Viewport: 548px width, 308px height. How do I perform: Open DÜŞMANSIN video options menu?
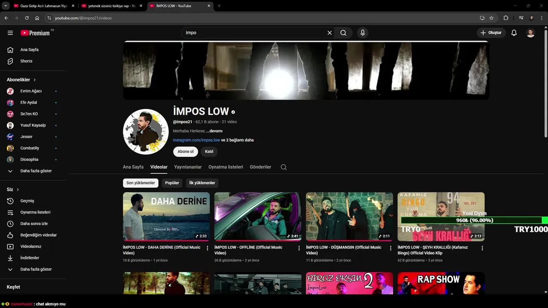[x=390, y=248]
